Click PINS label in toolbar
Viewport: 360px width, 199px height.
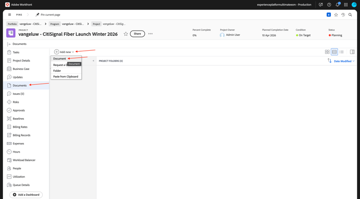pos(19,15)
